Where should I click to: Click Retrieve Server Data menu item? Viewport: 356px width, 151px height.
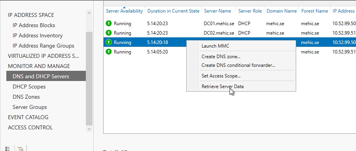click(x=222, y=87)
